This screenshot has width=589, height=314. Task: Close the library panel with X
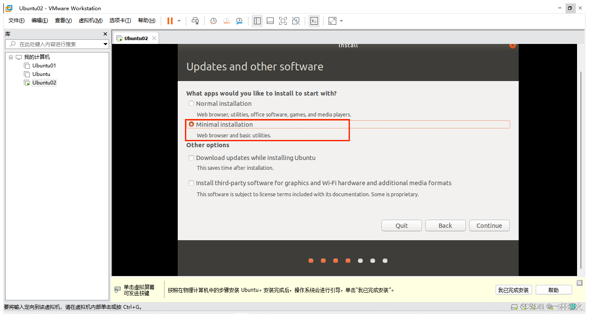click(x=105, y=34)
